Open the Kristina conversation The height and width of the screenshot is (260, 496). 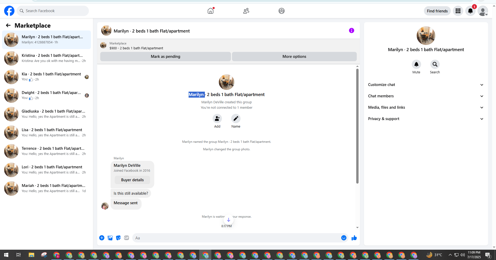click(47, 58)
